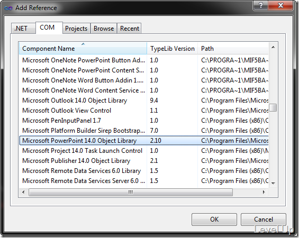This screenshot has height=238, width=299.
Task: Click version 2.1 in Publisher Object Library row
Action: coord(154,161)
